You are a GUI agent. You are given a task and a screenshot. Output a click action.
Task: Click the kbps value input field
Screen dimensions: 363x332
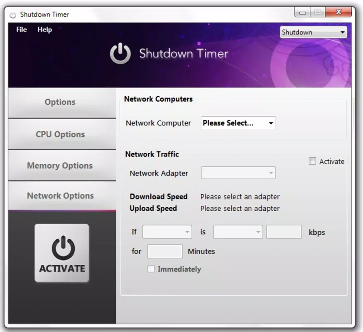(284, 232)
